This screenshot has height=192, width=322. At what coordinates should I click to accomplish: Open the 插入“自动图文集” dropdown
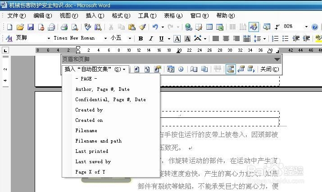click(95, 69)
